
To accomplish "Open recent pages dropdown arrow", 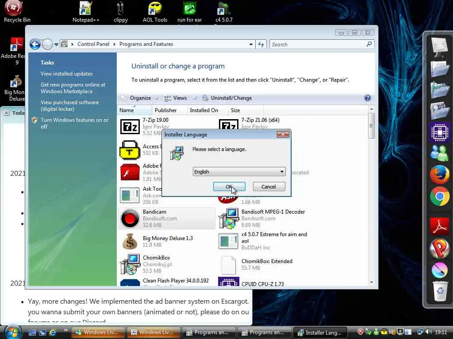I will point(56,45).
